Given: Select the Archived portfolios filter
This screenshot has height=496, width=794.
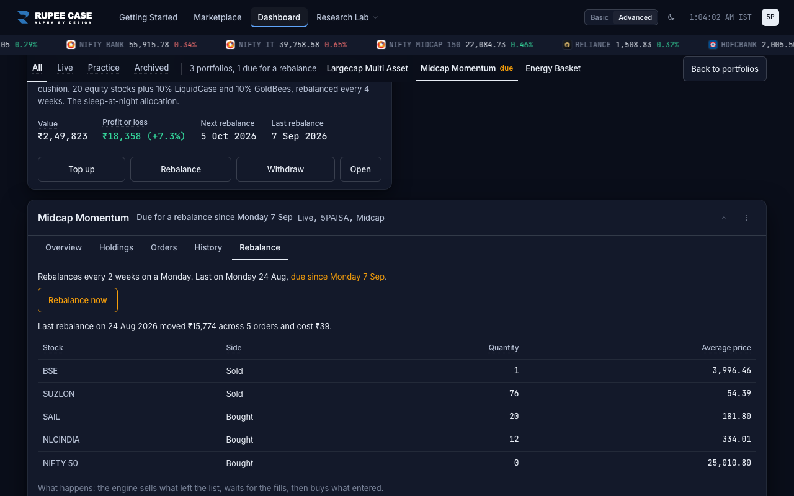Looking at the screenshot, I should click(x=151, y=68).
